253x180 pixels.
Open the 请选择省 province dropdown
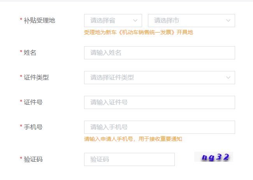point(113,21)
